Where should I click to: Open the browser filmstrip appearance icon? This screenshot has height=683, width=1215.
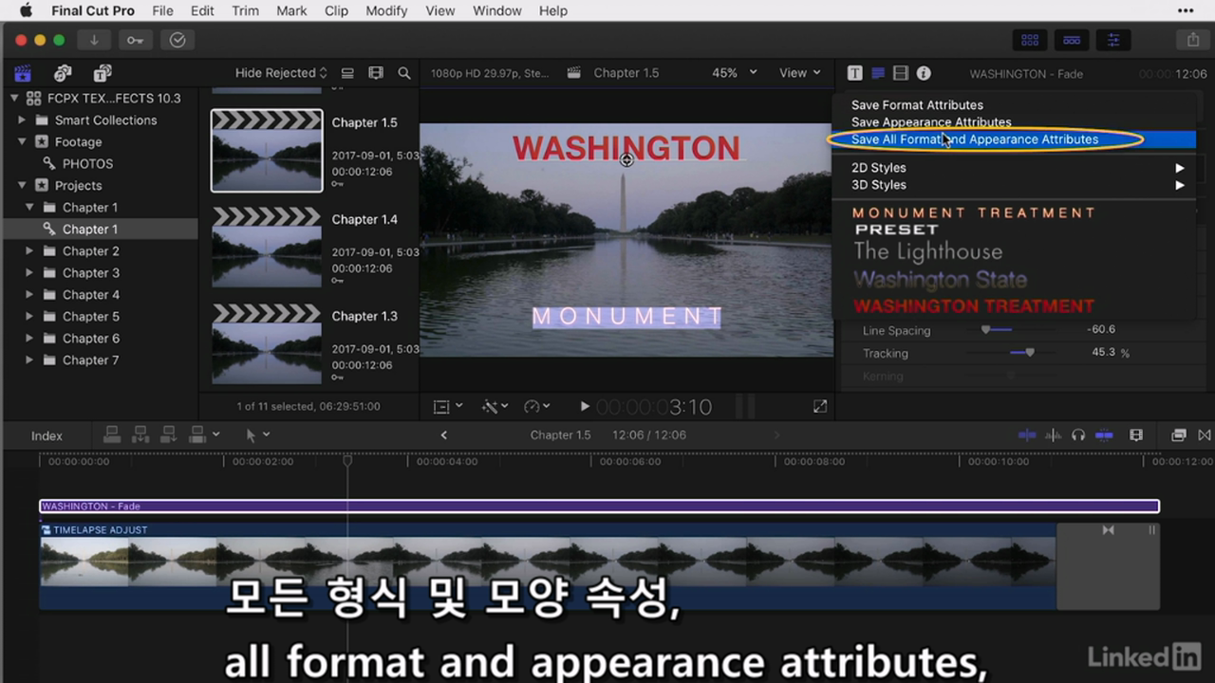click(376, 73)
